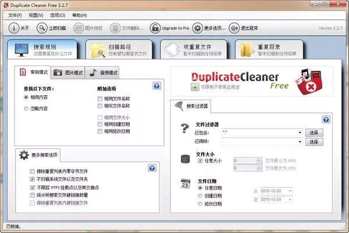Toggle the 仅限用于非商业用途 checkbox

[x=194, y=87]
